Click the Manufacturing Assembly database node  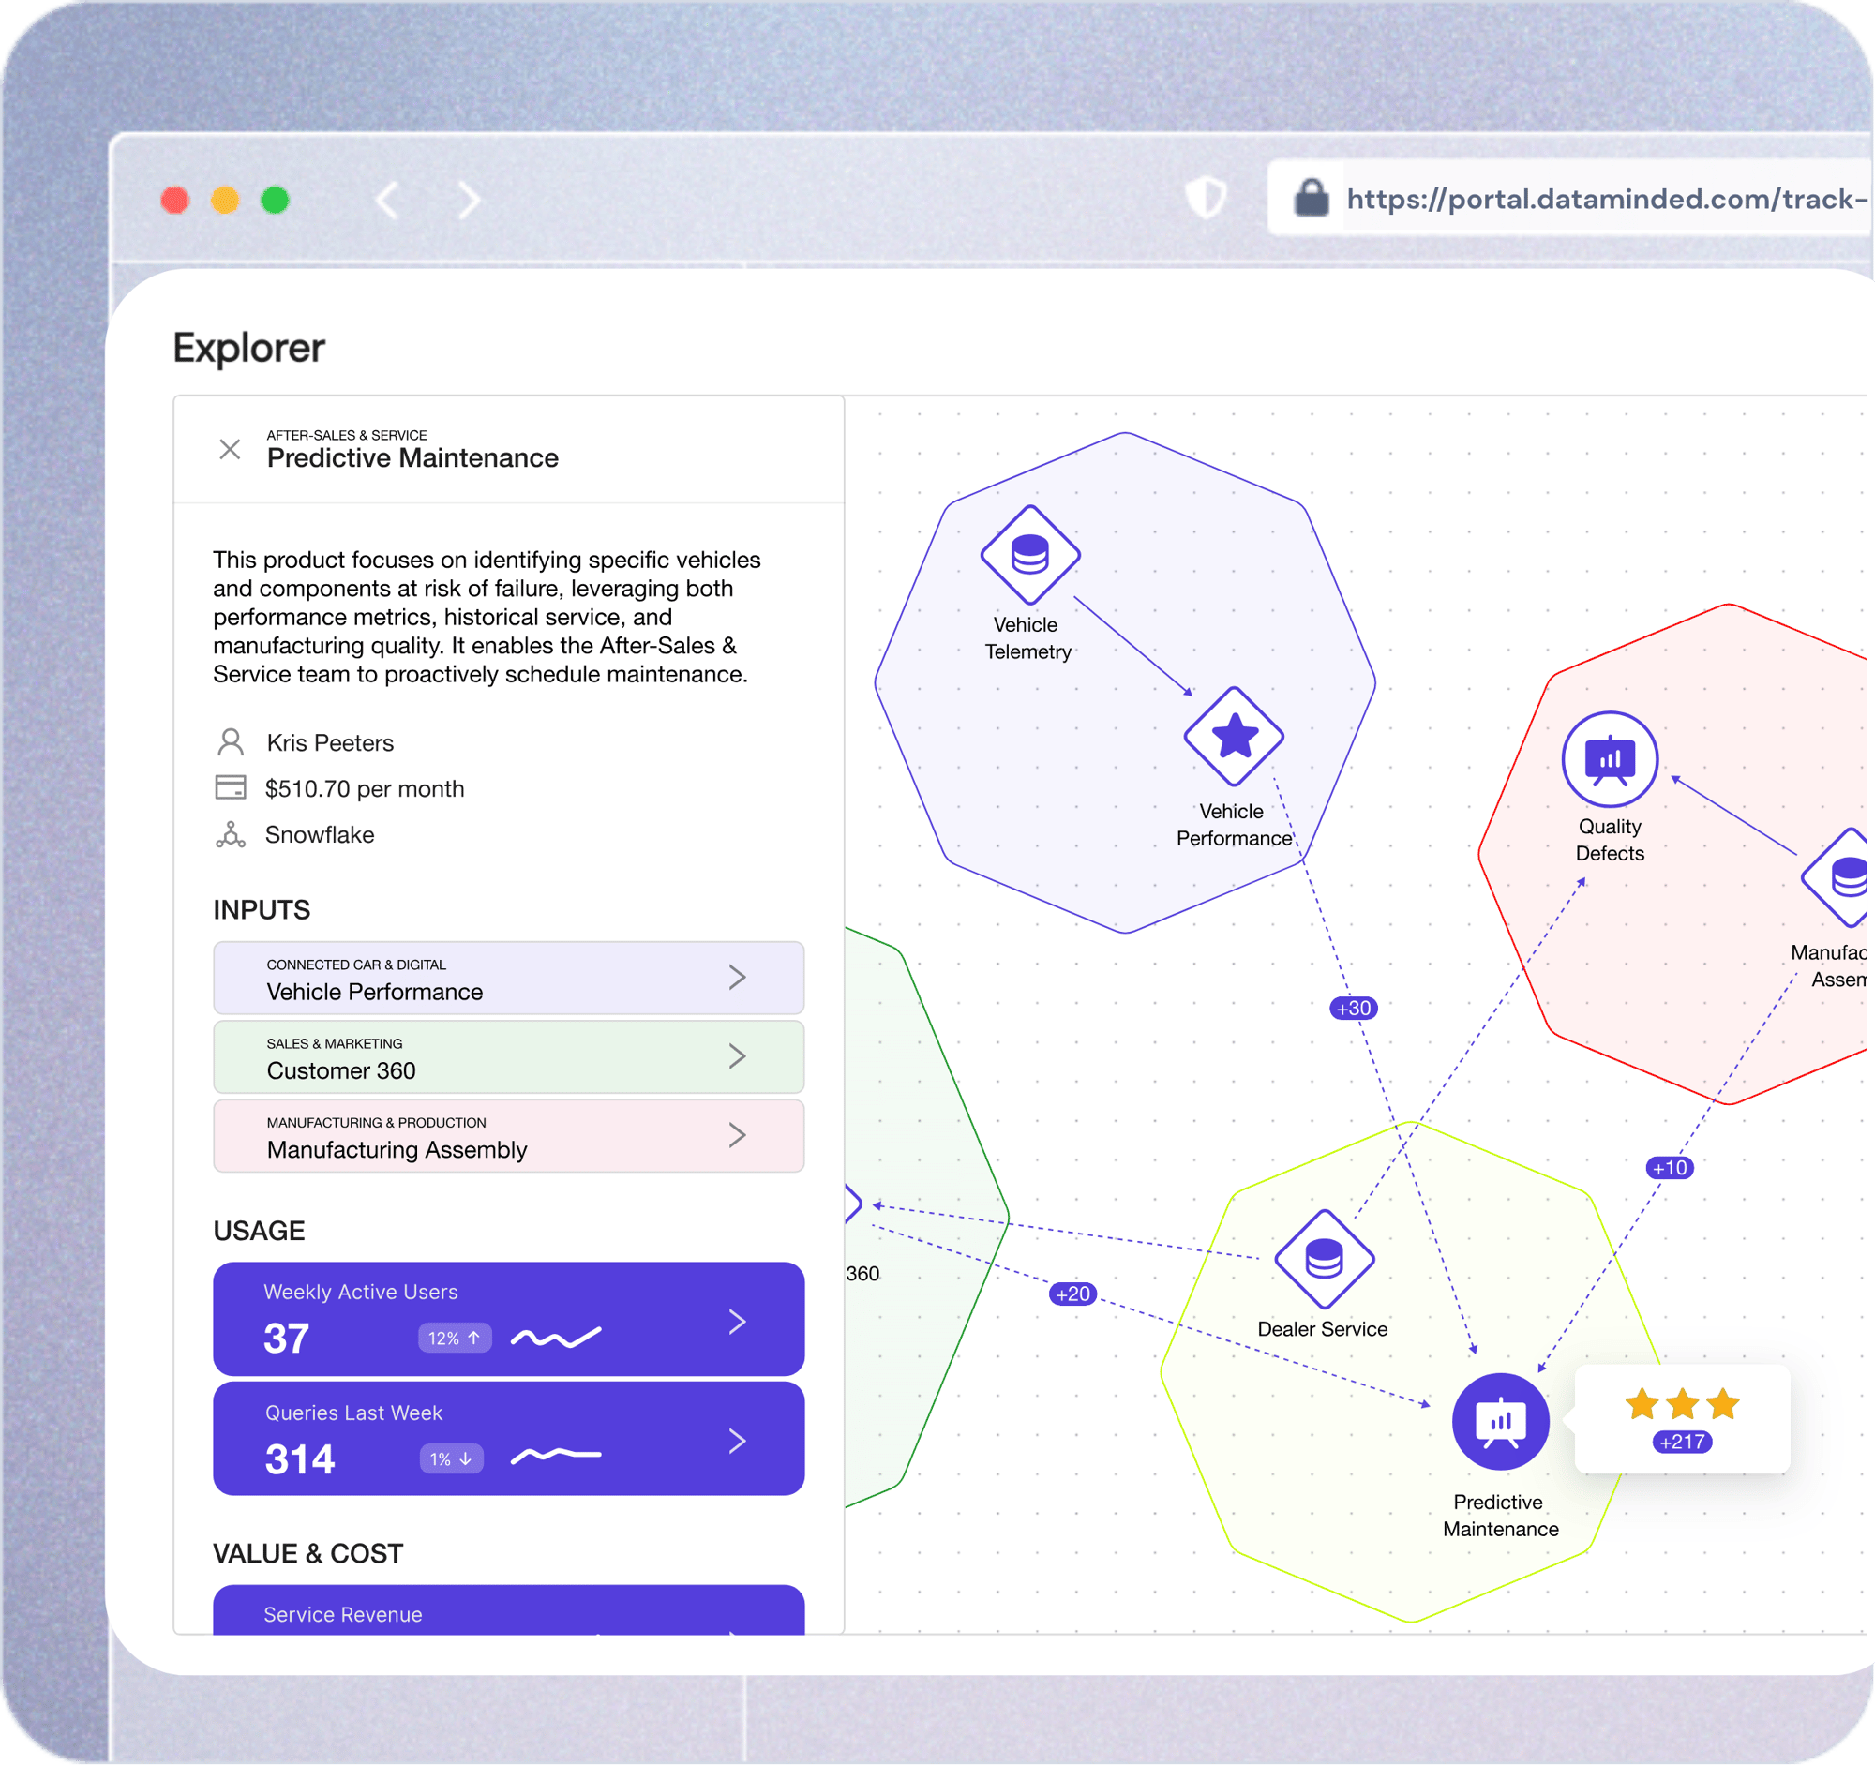click(1844, 877)
